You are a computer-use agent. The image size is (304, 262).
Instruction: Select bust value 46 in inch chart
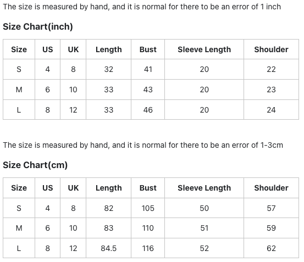point(148,110)
